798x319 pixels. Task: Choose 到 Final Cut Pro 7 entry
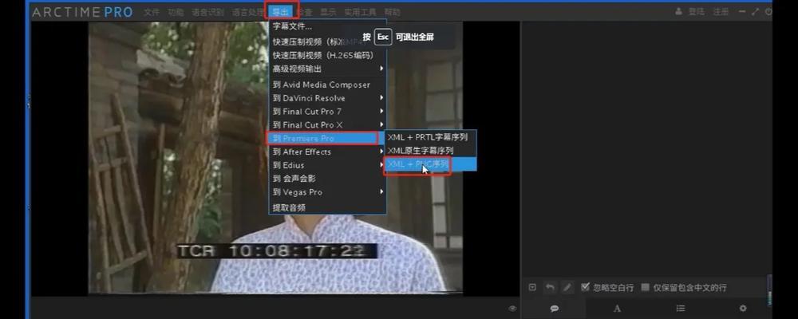[327, 112]
